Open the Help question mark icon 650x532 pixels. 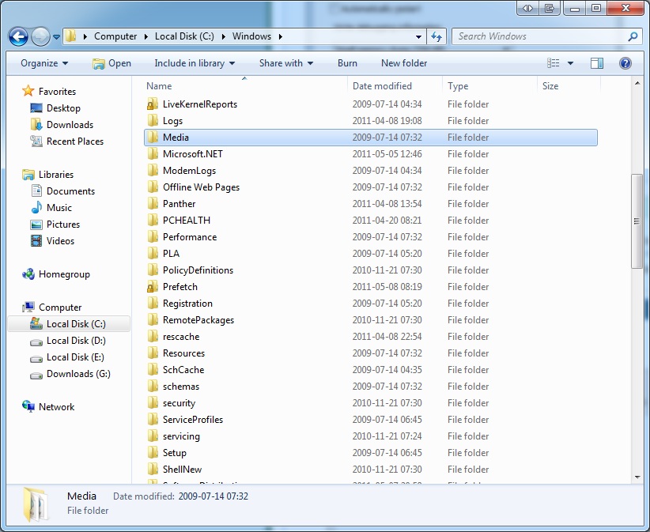point(625,63)
